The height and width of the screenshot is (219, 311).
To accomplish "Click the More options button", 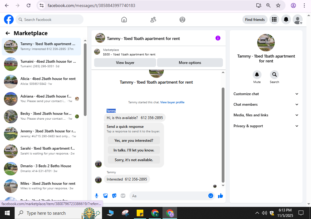I will point(190,62).
